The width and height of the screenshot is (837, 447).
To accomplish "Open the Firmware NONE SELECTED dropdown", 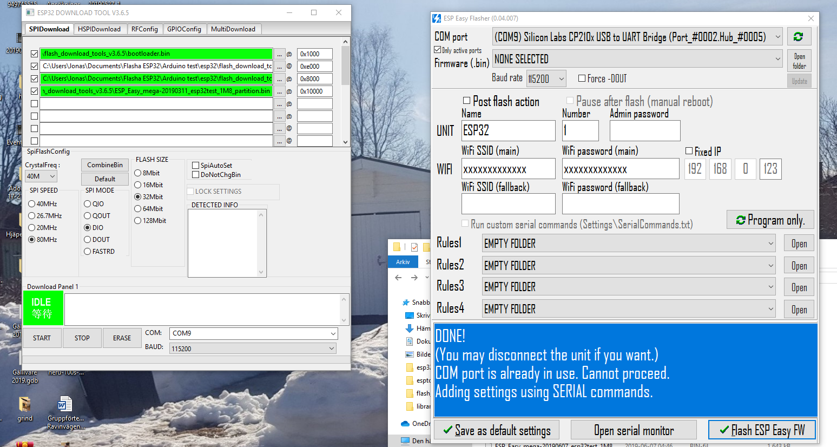I will coord(637,59).
